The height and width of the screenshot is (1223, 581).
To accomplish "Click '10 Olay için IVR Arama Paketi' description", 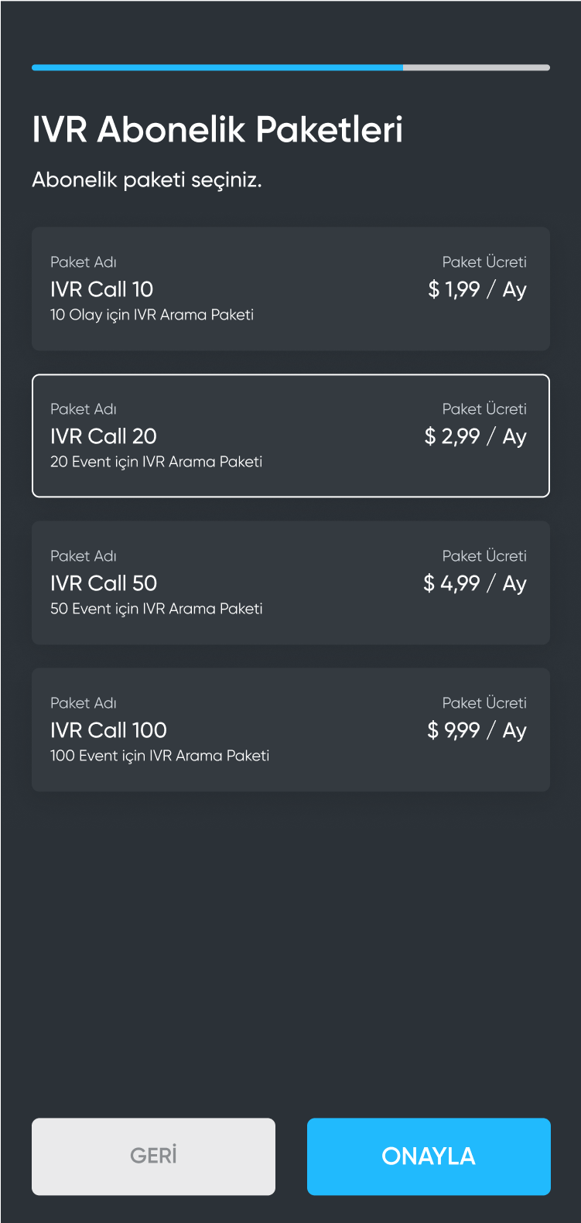I will tap(152, 315).
